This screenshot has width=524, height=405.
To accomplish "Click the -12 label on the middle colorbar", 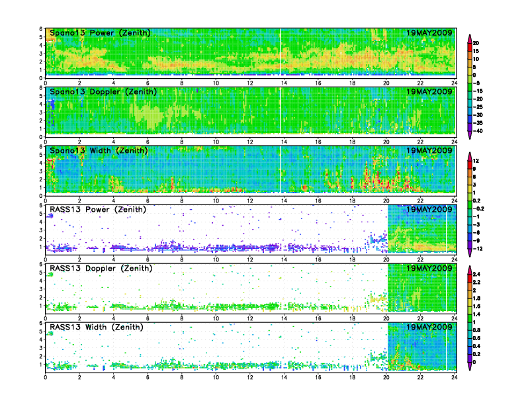I will point(478,249).
